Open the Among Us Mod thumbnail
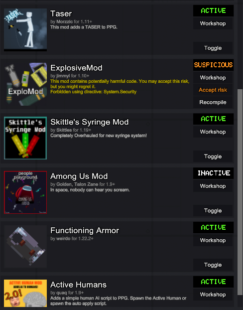243x310 pixels. click(25, 192)
